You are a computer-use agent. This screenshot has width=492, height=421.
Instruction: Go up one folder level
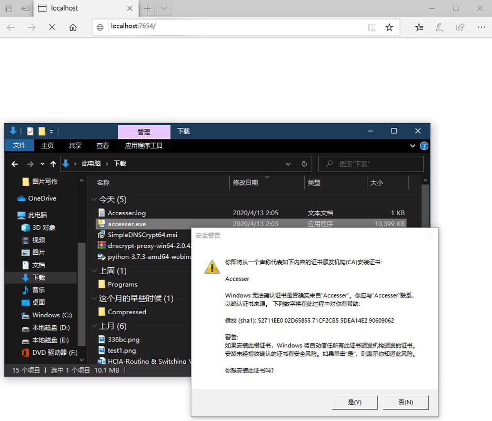(53, 164)
